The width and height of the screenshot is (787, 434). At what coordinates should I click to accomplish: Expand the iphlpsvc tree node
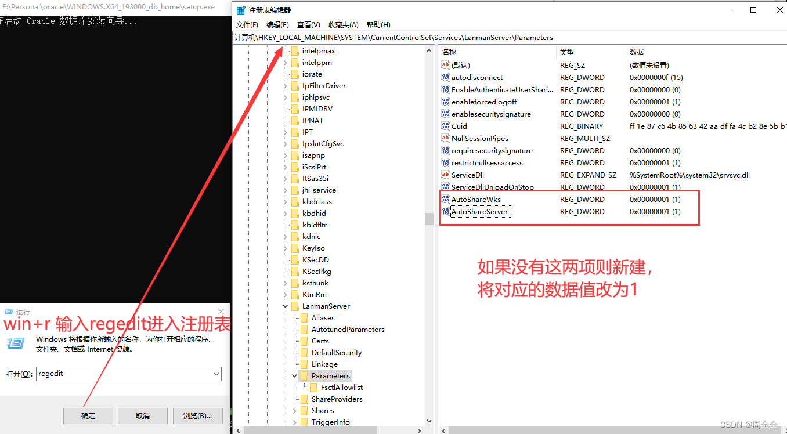click(285, 97)
